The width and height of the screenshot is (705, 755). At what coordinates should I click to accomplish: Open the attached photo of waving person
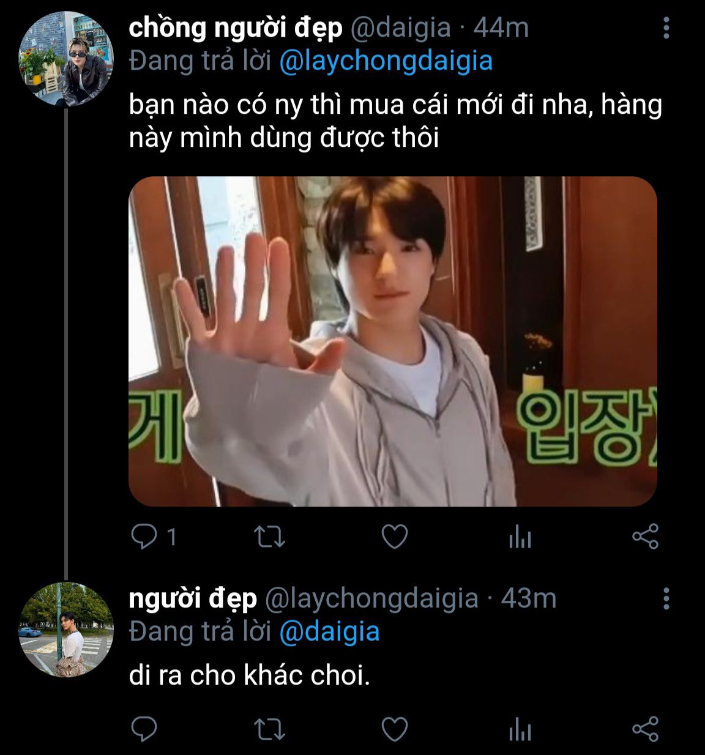[392, 341]
